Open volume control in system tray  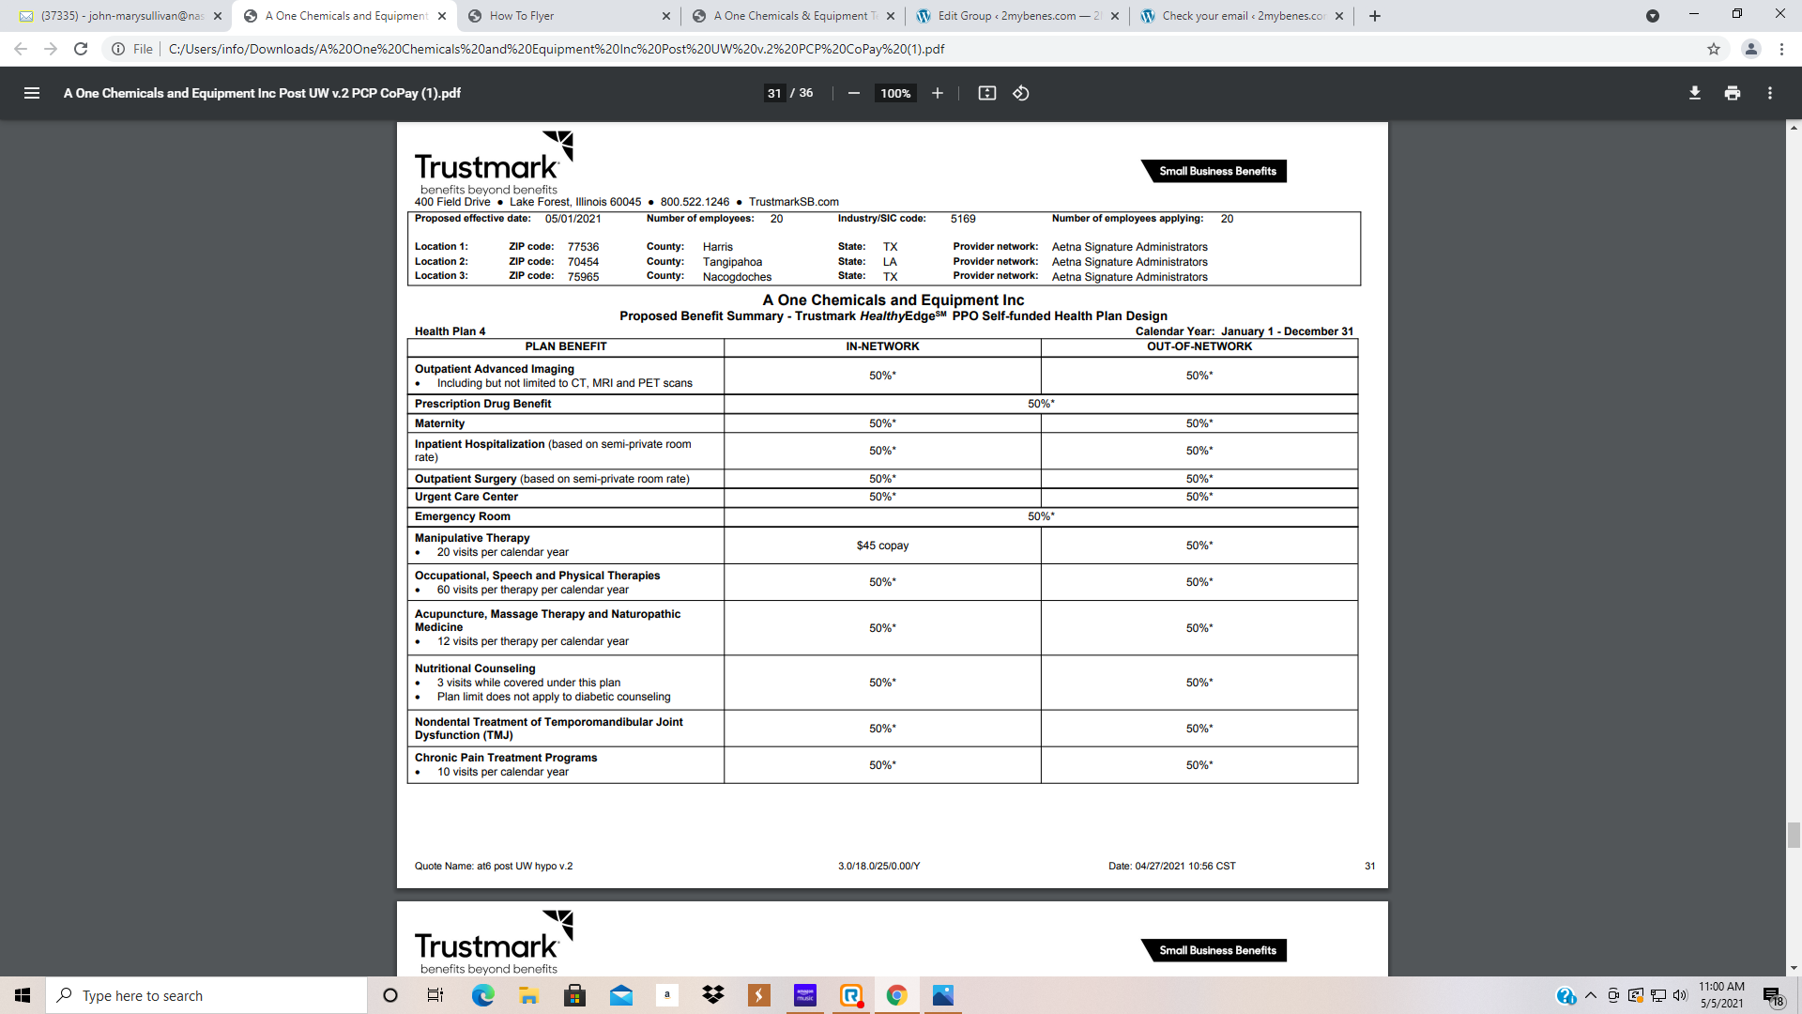(x=1680, y=995)
